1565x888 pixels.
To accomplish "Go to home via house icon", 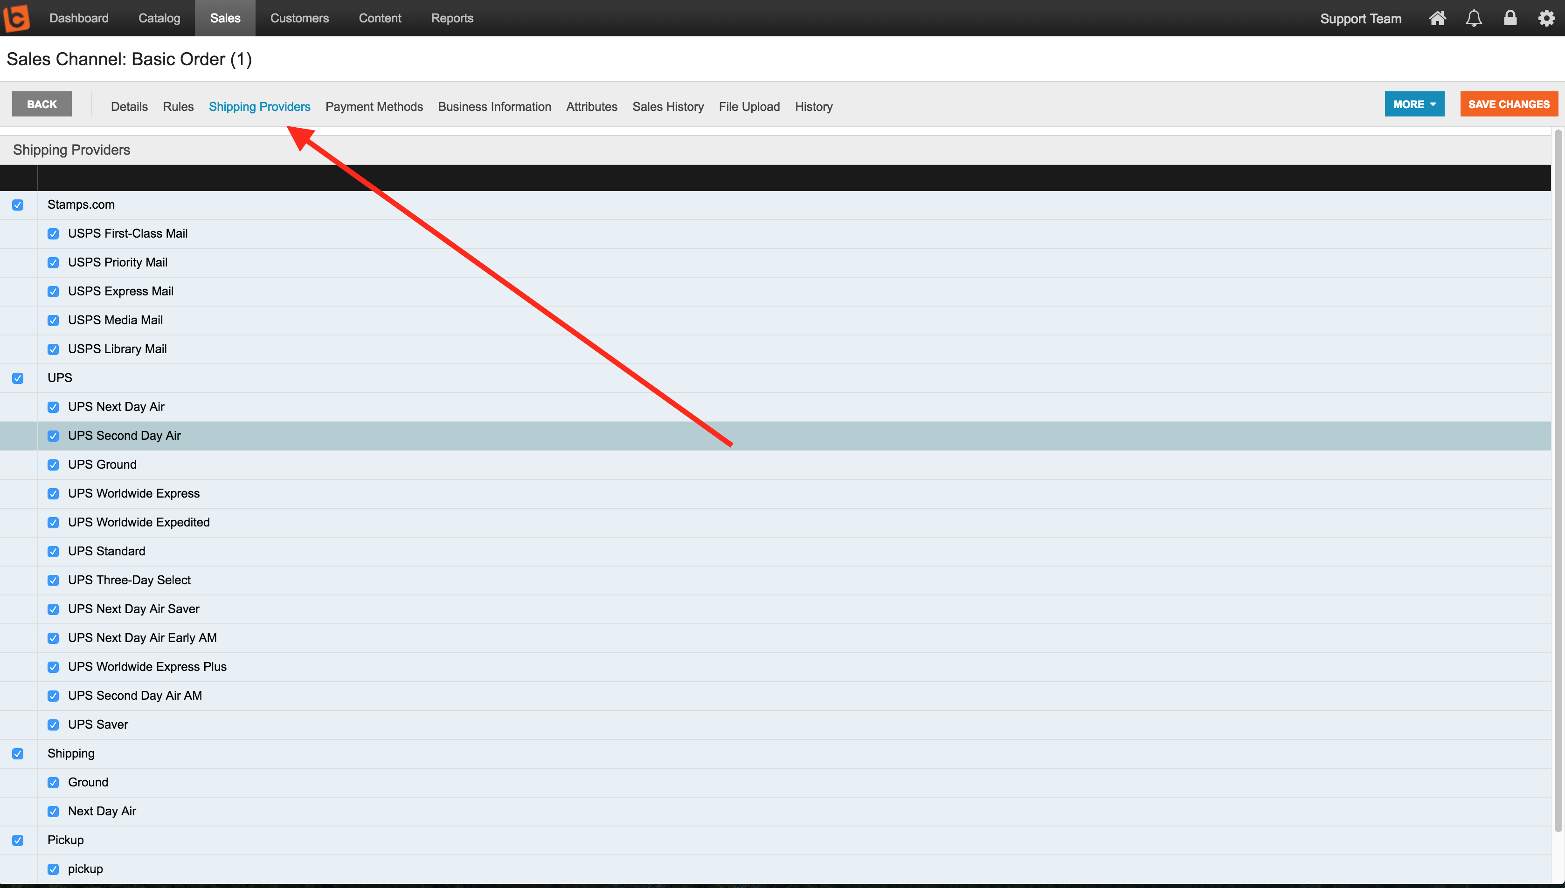I will 1437,18.
